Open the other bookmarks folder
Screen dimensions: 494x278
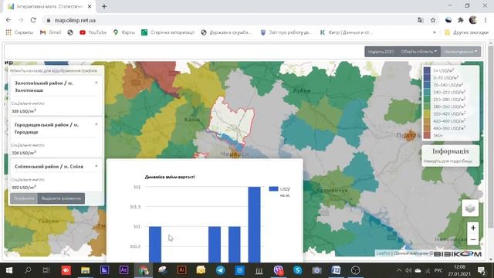click(x=466, y=32)
